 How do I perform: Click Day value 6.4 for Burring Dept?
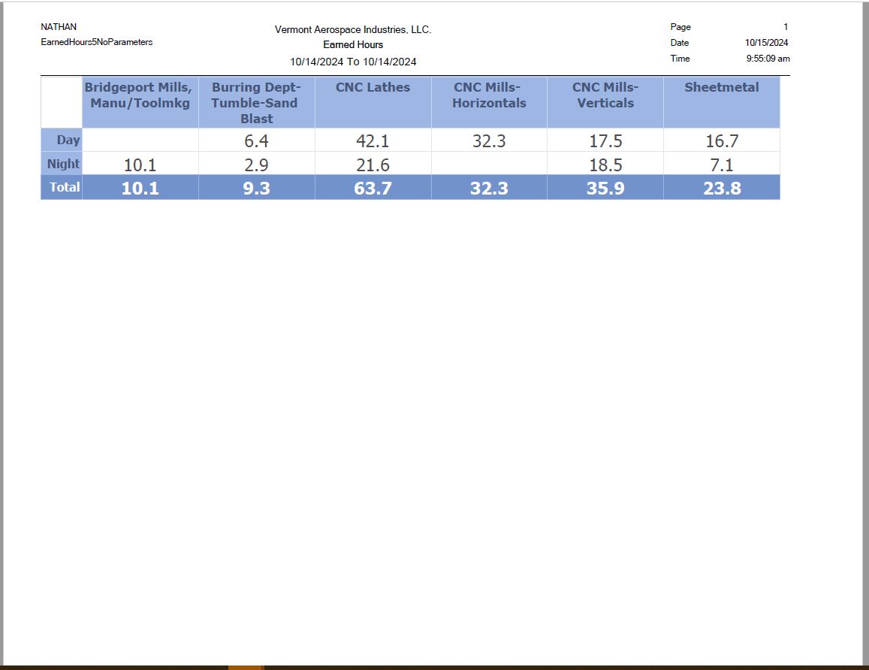pyautogui.click(x=257, y=140)
